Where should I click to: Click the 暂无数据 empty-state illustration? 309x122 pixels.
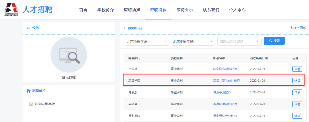click(69, 55)
